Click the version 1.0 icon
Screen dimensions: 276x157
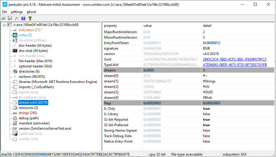coord(15,128)
